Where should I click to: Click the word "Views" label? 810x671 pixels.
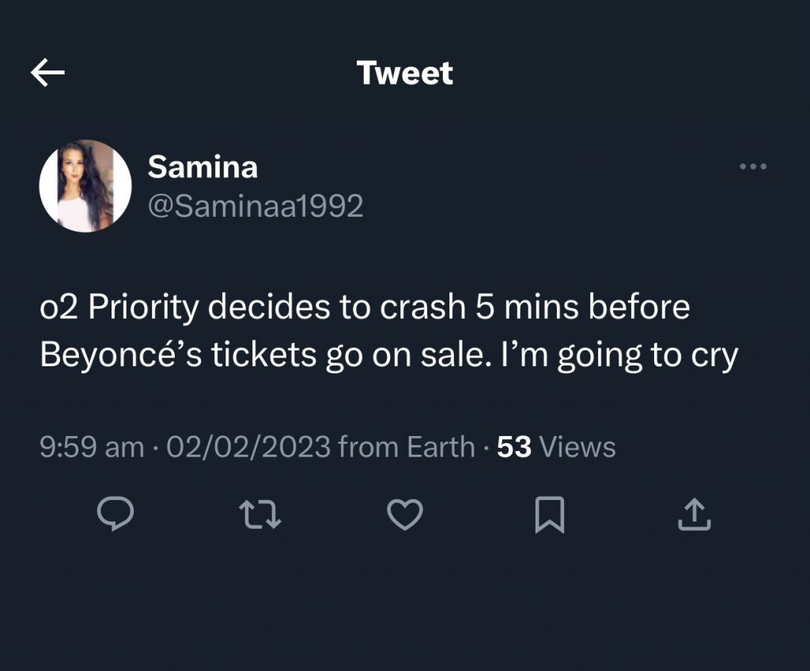577,447
